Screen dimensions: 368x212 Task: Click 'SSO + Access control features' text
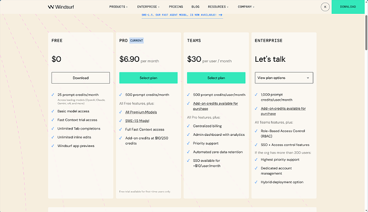[x=285, y=145]
